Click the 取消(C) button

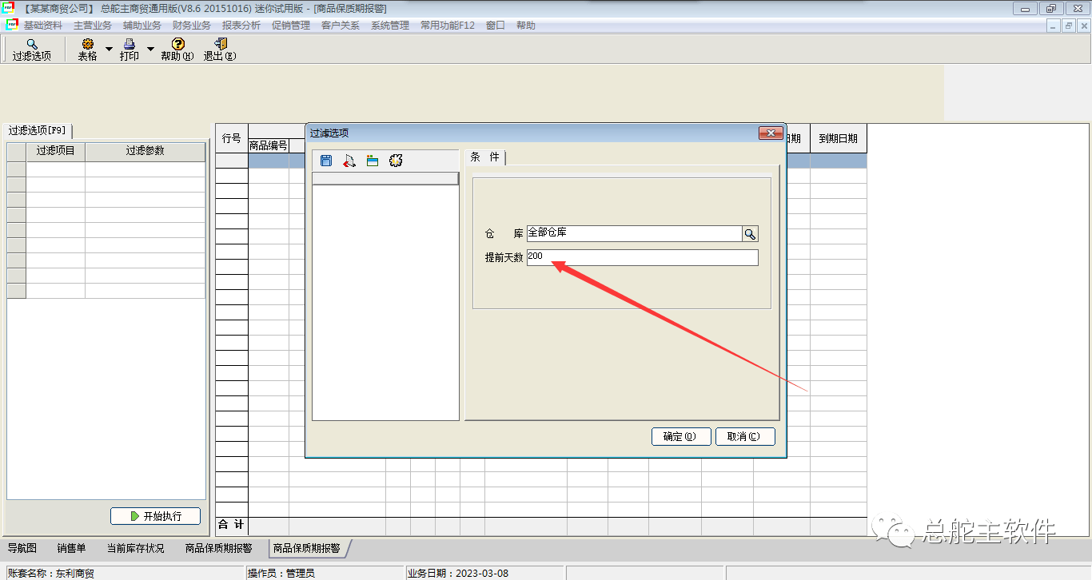[745, 436]
